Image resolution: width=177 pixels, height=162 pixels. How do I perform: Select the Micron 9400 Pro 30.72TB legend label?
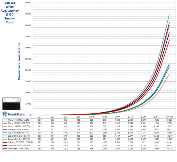[19, 126]
